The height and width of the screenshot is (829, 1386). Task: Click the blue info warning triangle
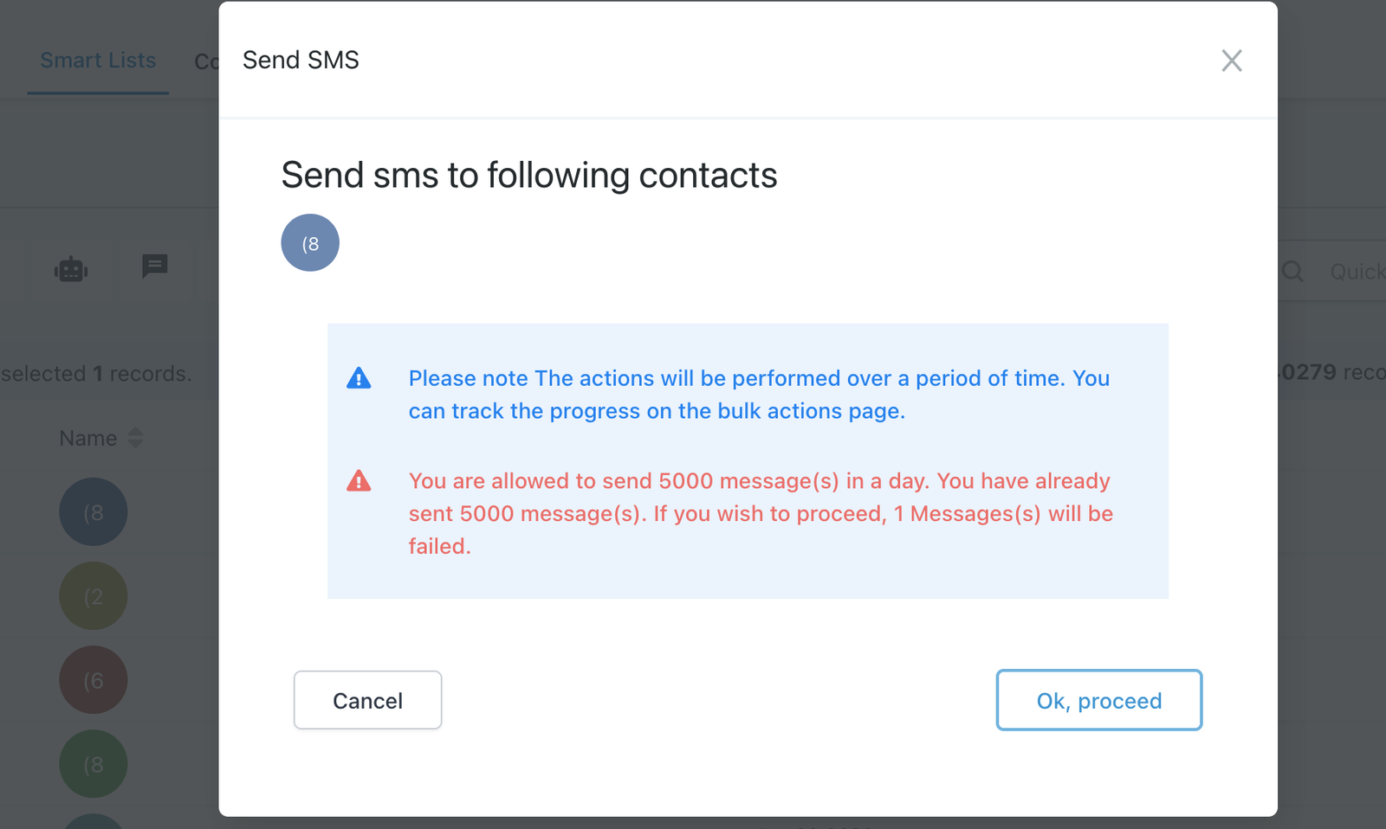359,378
